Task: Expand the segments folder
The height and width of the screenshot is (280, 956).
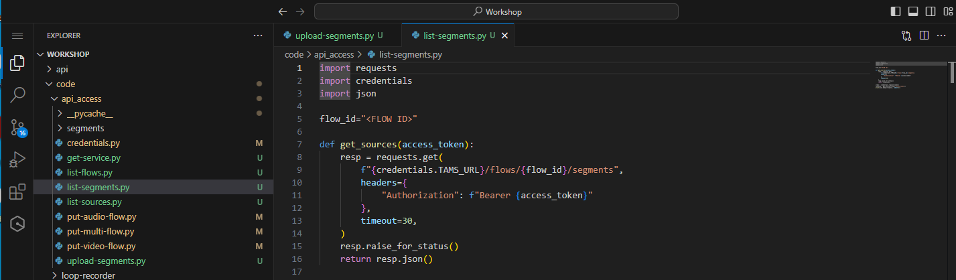Action: [x=153, y=128]
